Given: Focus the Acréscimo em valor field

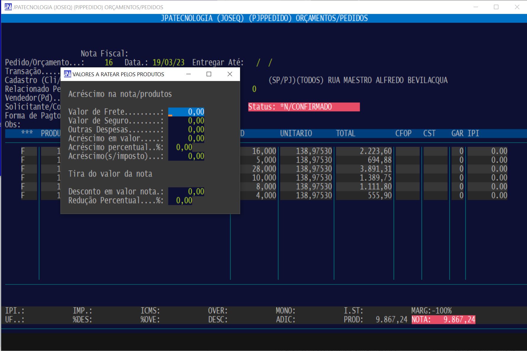Looking at the screenshot, I should point(186,139).
